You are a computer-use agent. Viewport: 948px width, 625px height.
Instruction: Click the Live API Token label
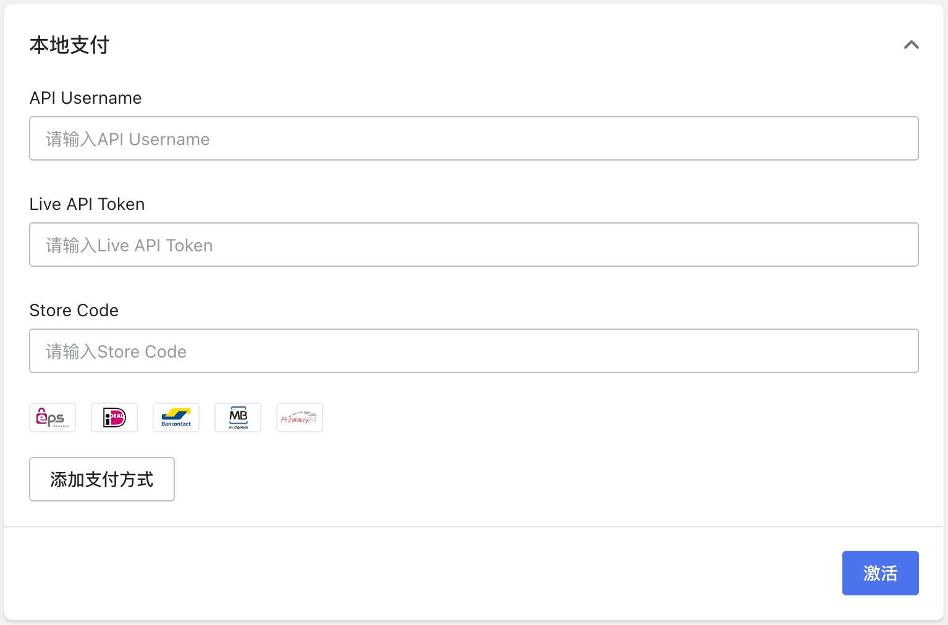(87, 204)
